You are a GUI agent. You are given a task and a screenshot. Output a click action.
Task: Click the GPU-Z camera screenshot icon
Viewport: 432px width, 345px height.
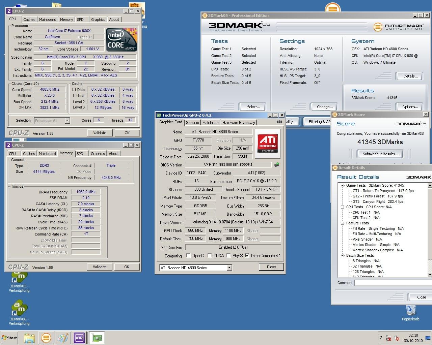coord(279,122)
